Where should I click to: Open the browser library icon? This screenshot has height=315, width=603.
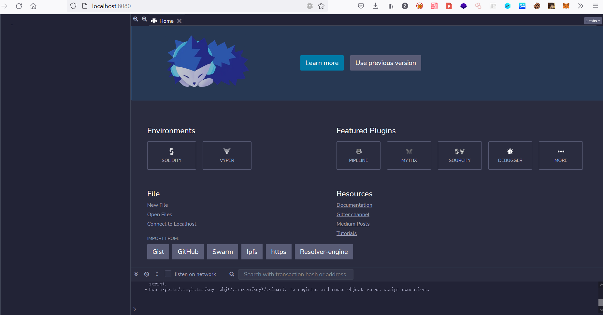[x=390, y=6]
